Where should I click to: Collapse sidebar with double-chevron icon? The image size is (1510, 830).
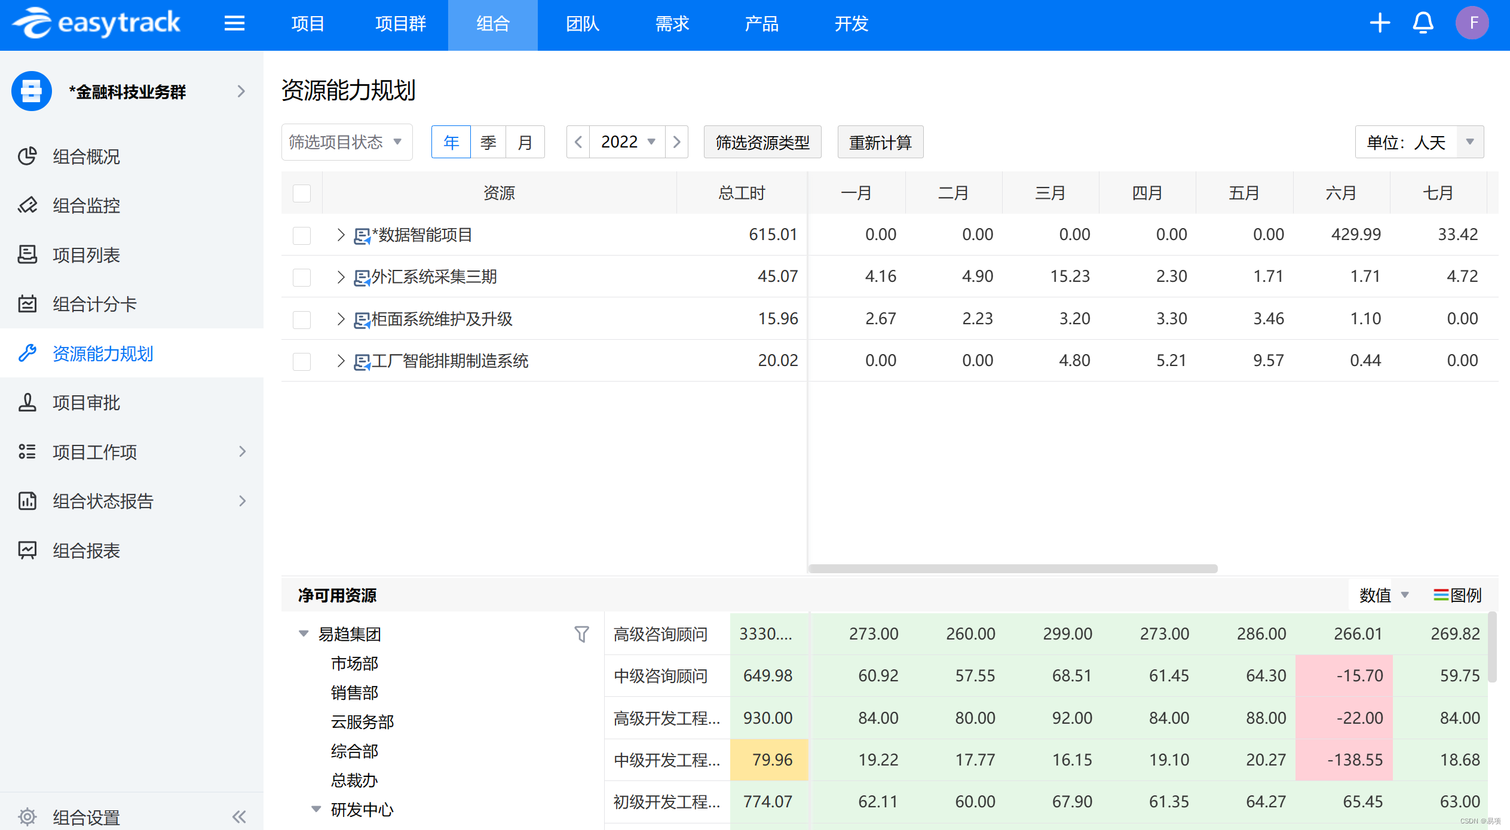pos(239,816)
